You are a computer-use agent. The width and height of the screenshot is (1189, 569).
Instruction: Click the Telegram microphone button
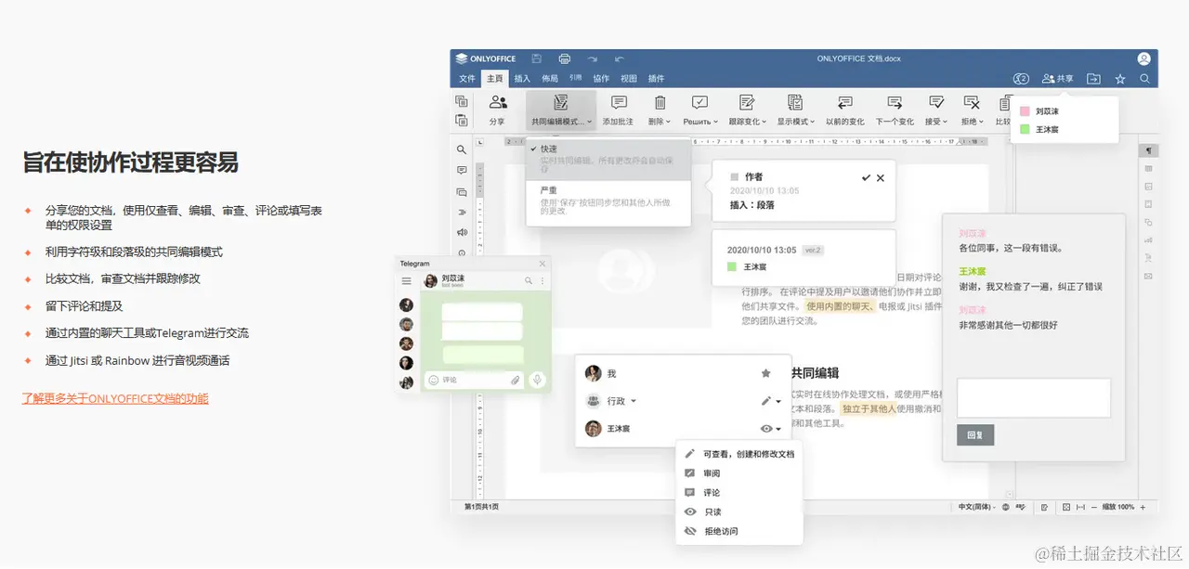click(x=537, y=380)
